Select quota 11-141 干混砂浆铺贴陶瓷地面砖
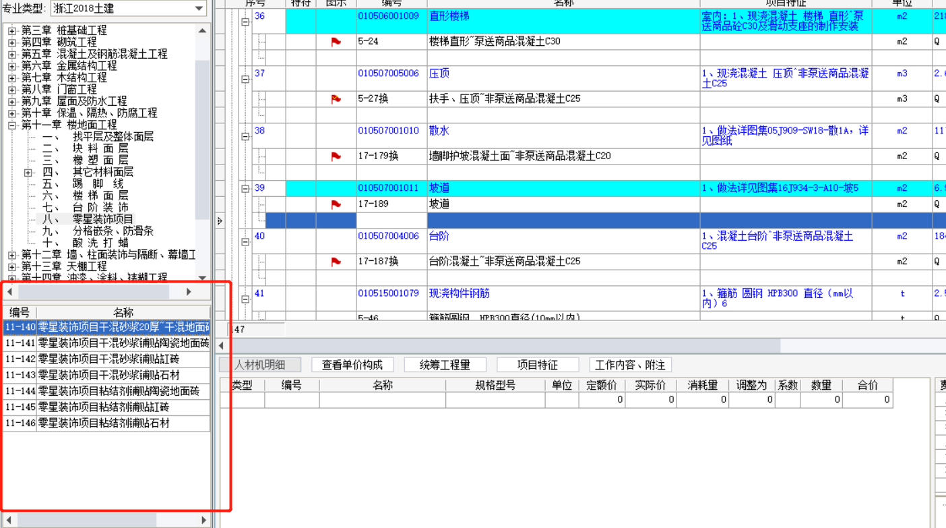 pyautogui.click(x=106, y=343)
